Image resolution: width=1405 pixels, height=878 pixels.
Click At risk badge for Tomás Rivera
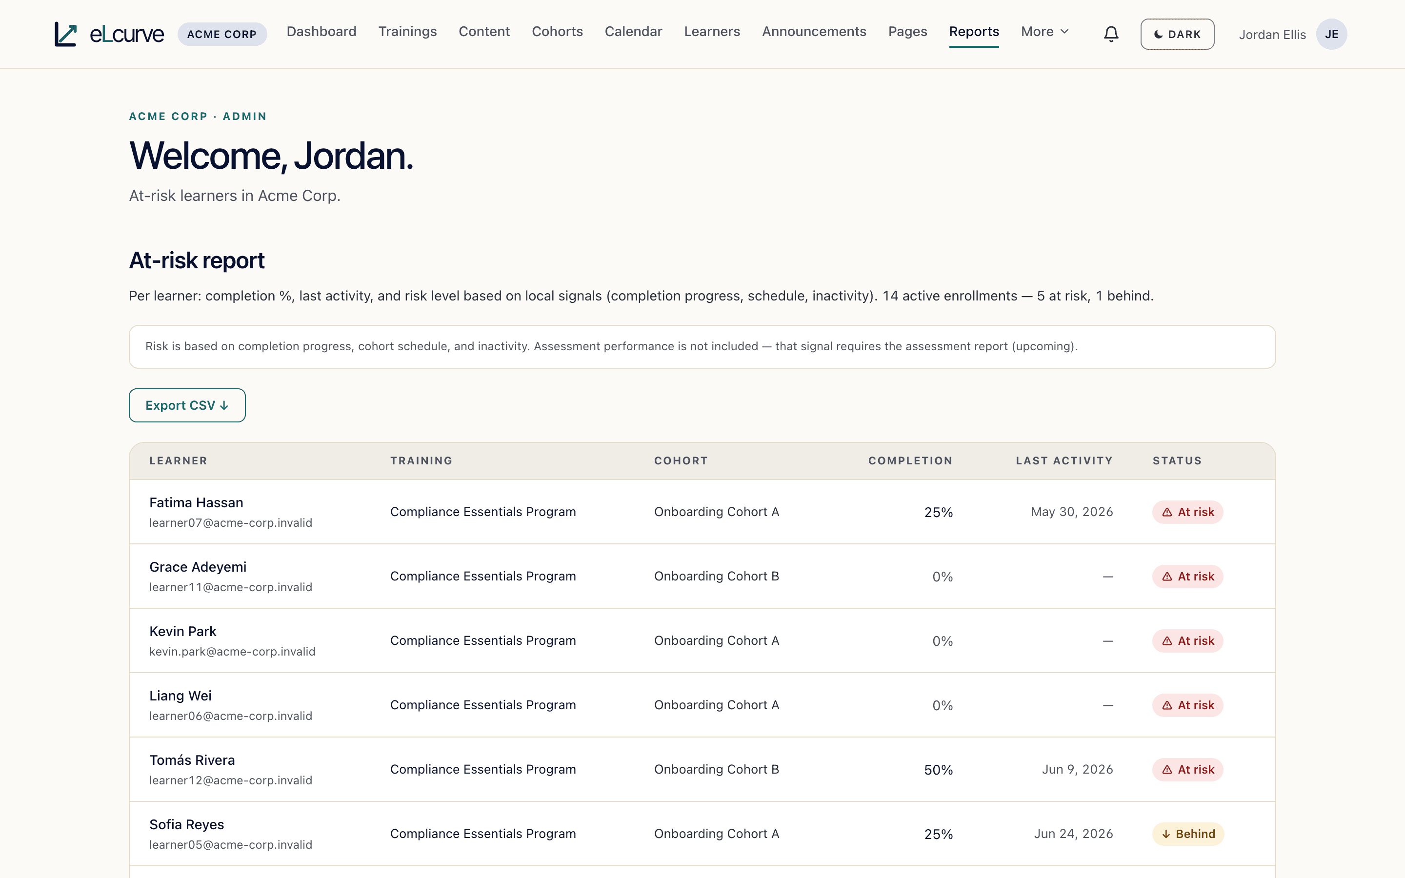(1188, 770)
